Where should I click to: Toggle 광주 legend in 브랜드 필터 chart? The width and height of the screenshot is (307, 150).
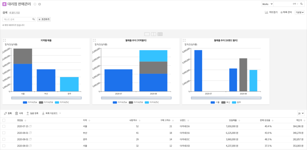point(236,102)
